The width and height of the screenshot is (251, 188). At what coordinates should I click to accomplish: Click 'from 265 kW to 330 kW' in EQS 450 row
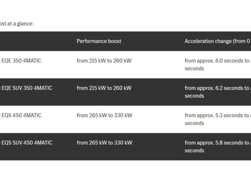point(105,115)
